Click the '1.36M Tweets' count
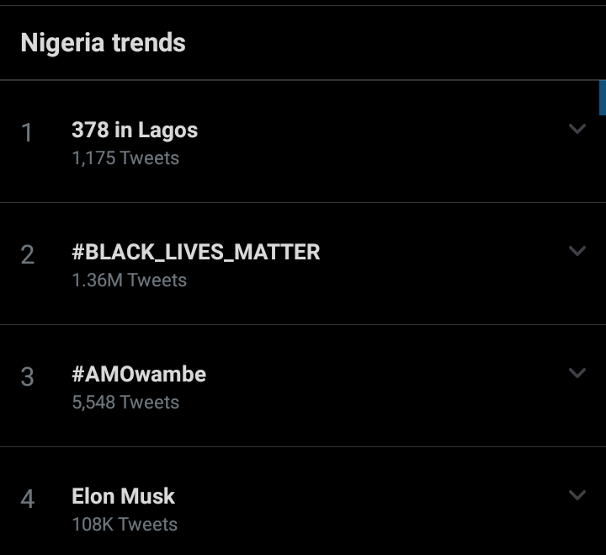606x555 pixels. click(x=129, y=280)
